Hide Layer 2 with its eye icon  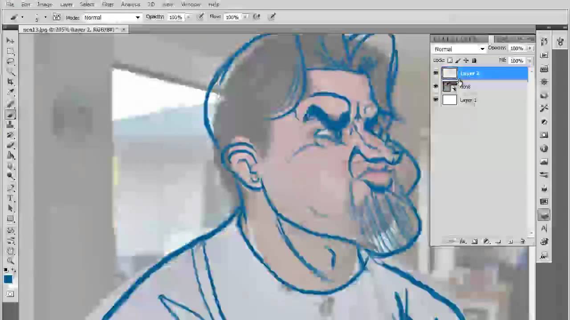pyautogui.click(x=436, y=73)
